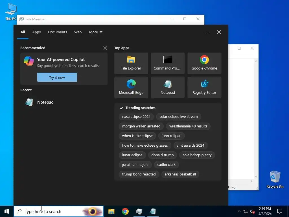Screen dimensions: 289x217
Task: Click the eclipse search highlight image in search box
Action: coord(93,211)
